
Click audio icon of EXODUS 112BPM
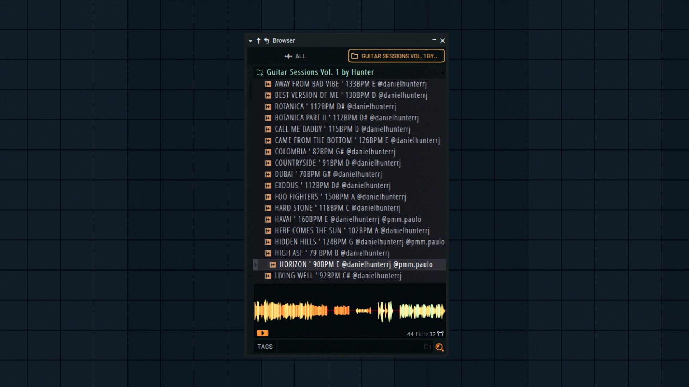click(268, 186)
